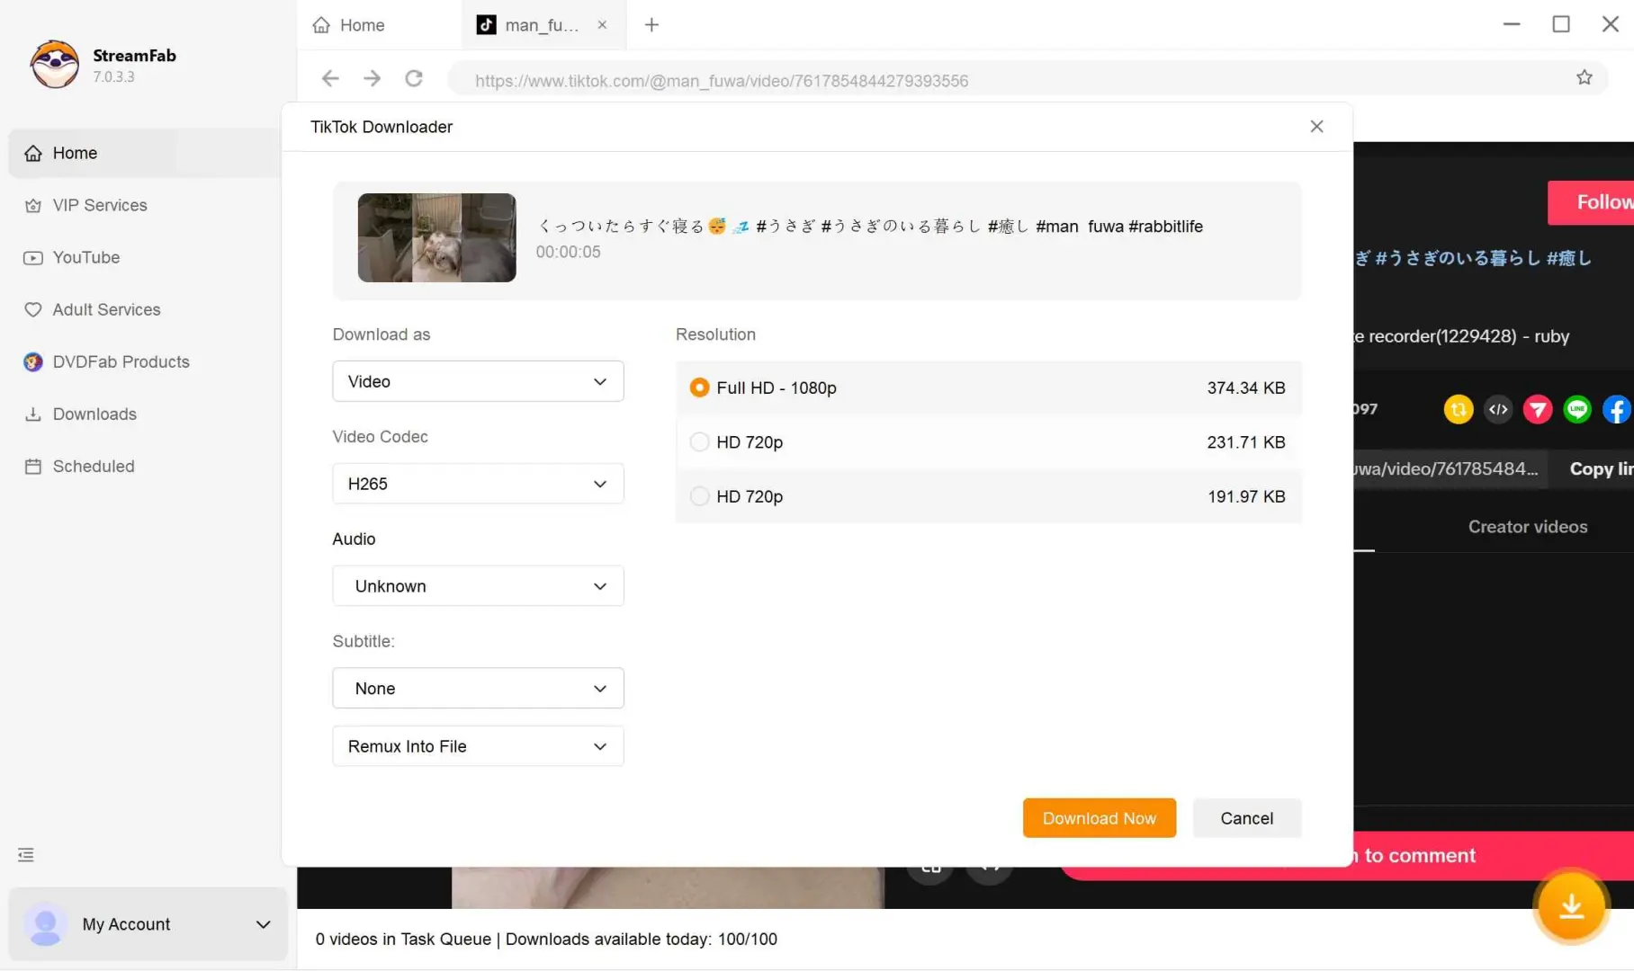This screenshot has width=1634, height=971.
Task: Click the Download Now button
Action: (x=1099, y=818)
